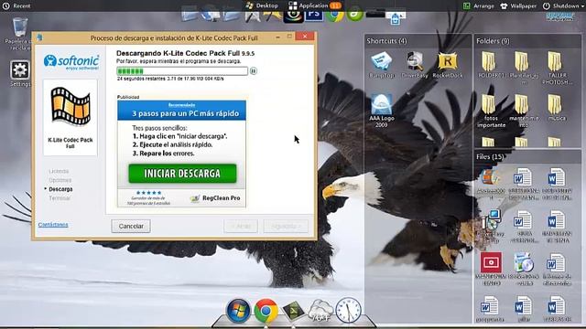Open the Recent menu in top bar
The image size is (586, 329).
coord(16,5)
